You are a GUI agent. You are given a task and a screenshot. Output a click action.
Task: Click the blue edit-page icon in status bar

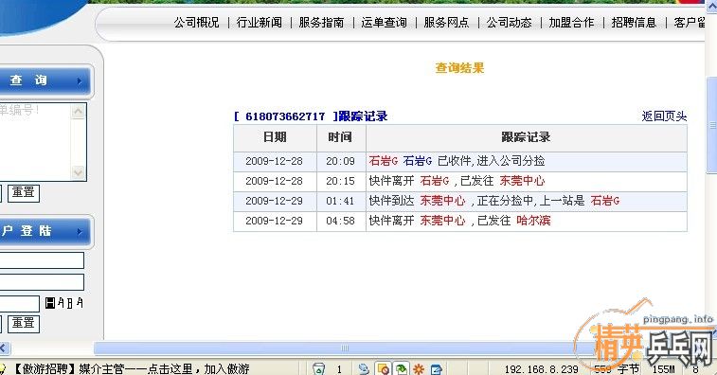point(436,368)
